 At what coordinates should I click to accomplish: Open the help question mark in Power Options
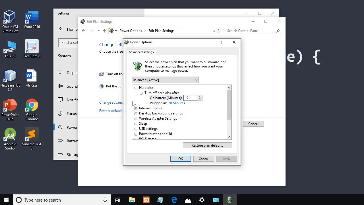coord(221,42)
